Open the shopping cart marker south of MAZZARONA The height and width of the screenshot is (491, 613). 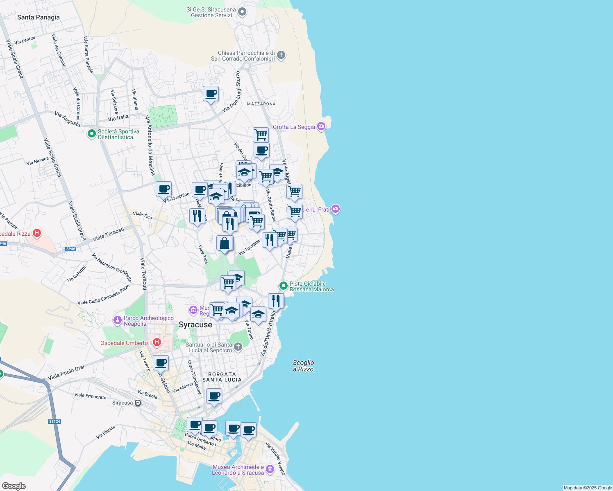[x=261, y=135]
